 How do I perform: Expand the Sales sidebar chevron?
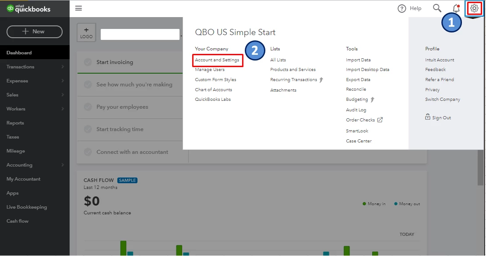[x=63, y=95]
